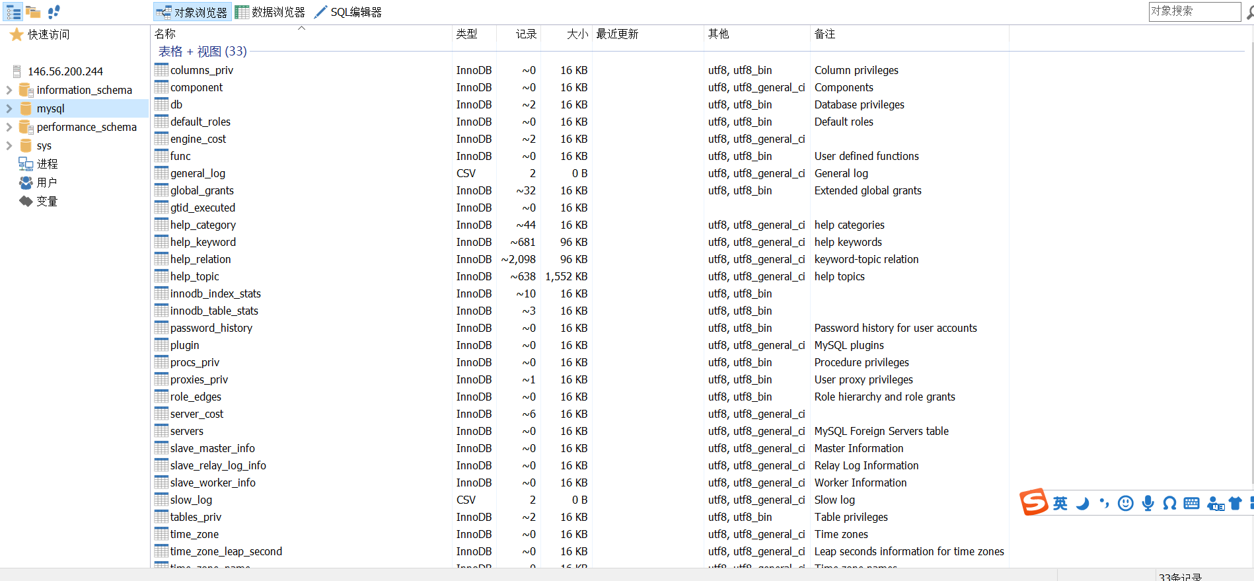Click the 对象搜索 search field
Screen dimensions: 1254x581
pyautogui.click(x=1195, y=11)
